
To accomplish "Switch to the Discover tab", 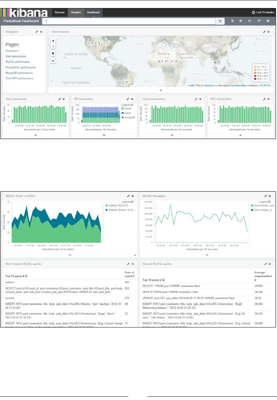I will tap(59, 12).
